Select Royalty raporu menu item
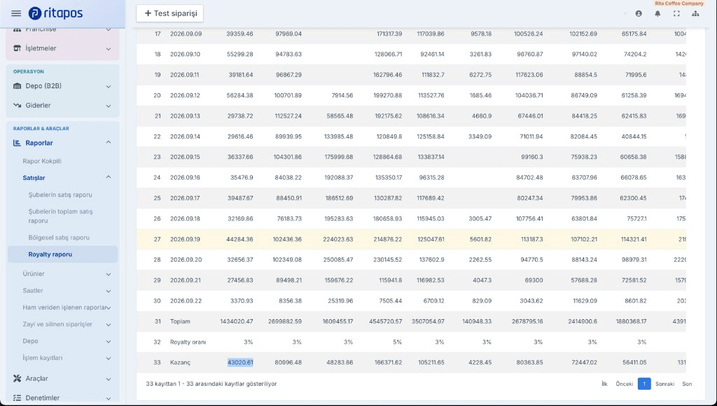The image size is (717, 406). (62, 254)
